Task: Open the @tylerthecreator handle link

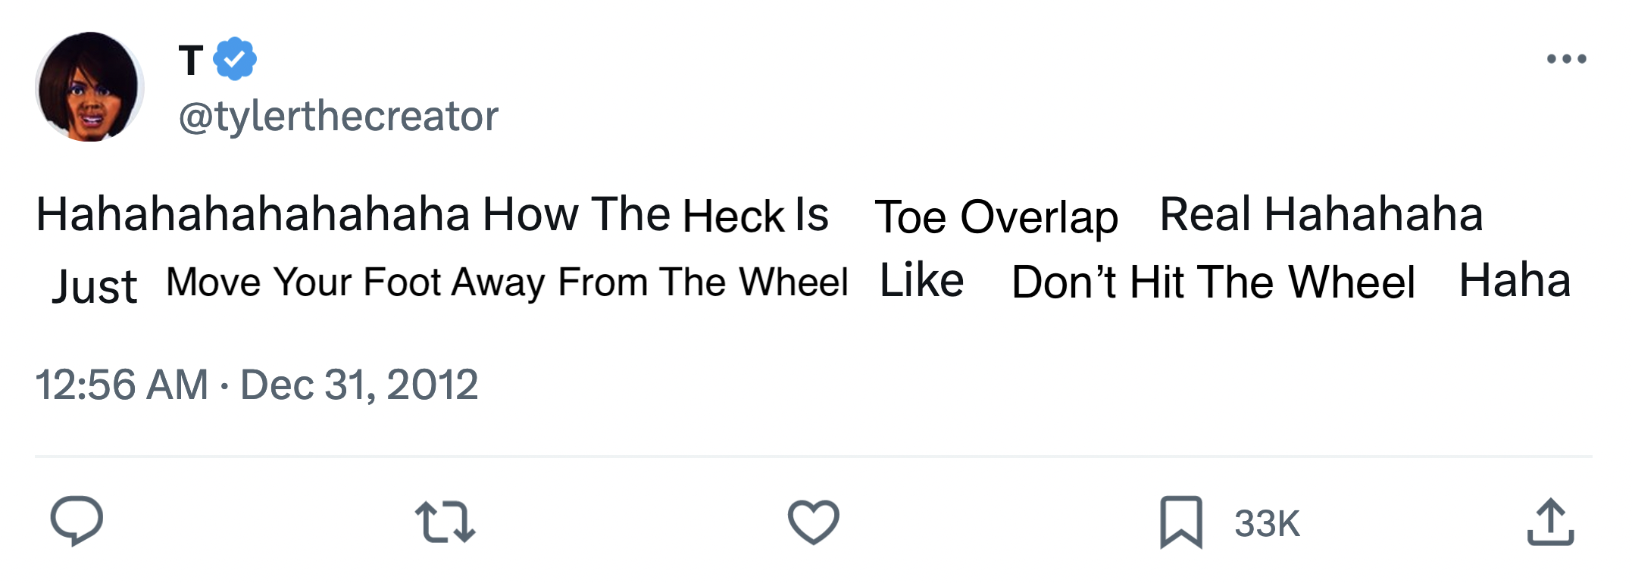Action: tap(339, 117)
